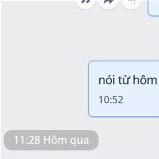Image resolution: width=159 pixels, height=159 pixels.
Task: Select the partially visible top-right message bubble
Action: [x=153, y=8]
